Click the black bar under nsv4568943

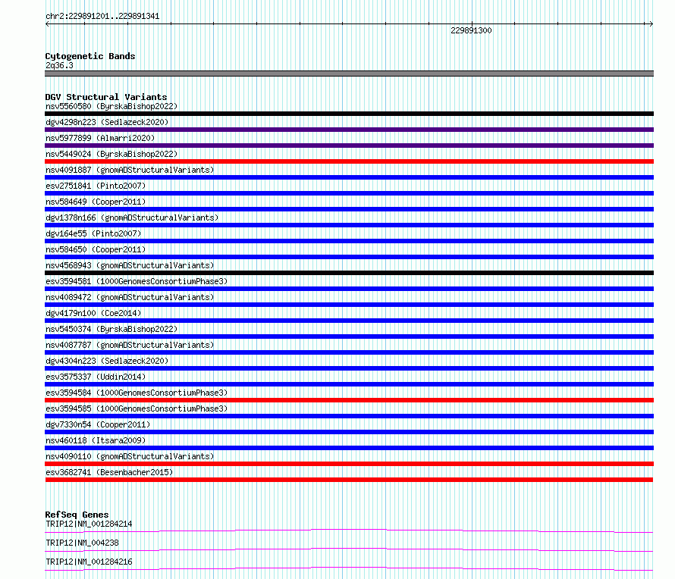click(x=349, y=273)
